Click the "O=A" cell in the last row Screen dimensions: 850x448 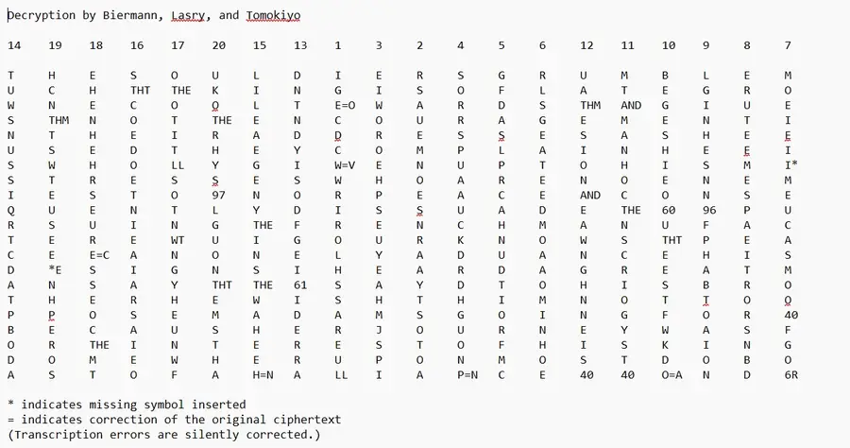point(671,375)
